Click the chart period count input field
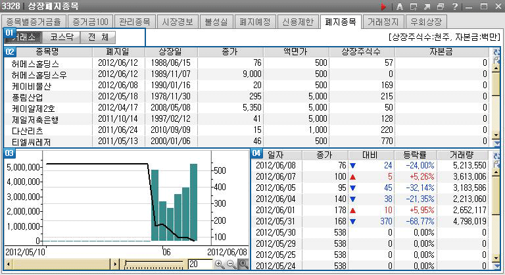505x275 pixels. tap(199, 264)
